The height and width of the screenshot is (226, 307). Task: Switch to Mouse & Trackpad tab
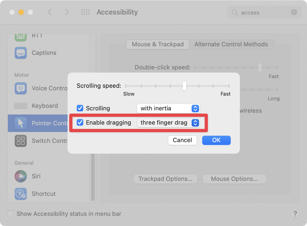coord(158,44)
